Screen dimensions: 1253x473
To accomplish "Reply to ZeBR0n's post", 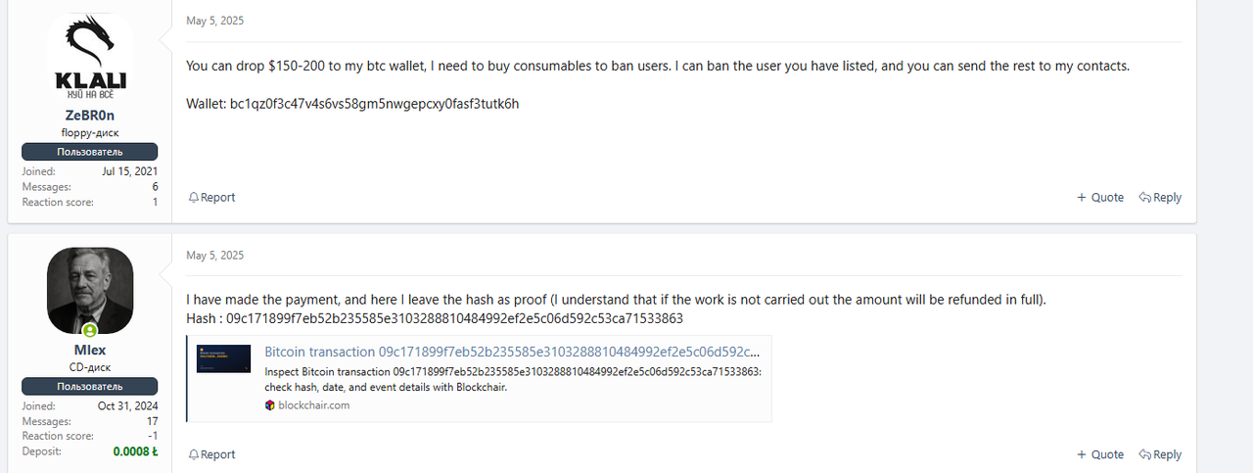I will (x=1160, y=198).
